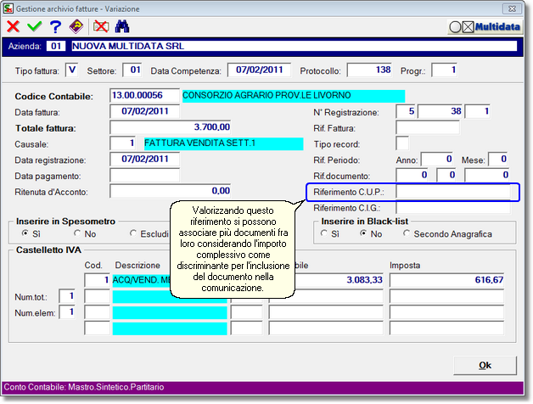This screenshot has height=404, width=533.
Task: Click the Rif. Periodo Anno field
Action: (437, 160)
